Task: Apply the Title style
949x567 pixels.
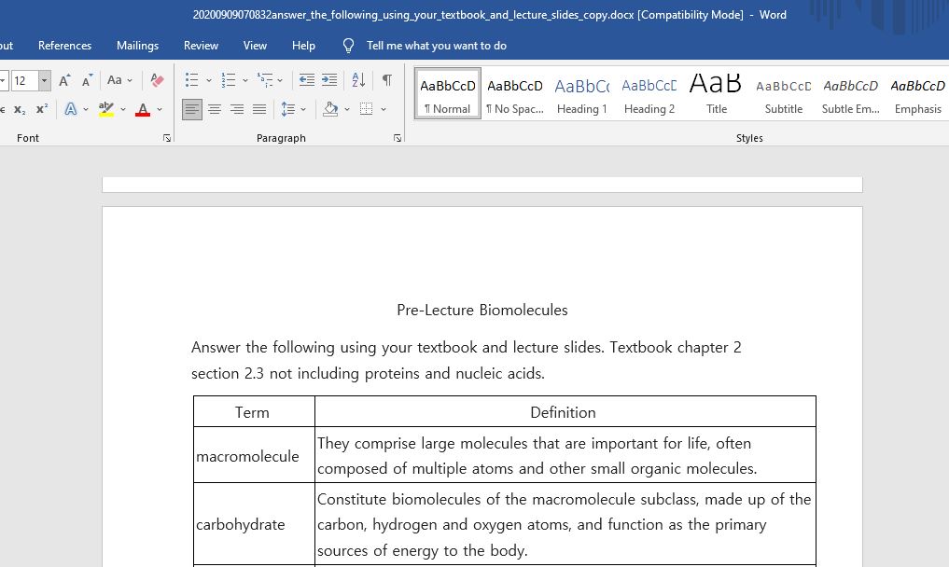Action: [x=717, y=93]
